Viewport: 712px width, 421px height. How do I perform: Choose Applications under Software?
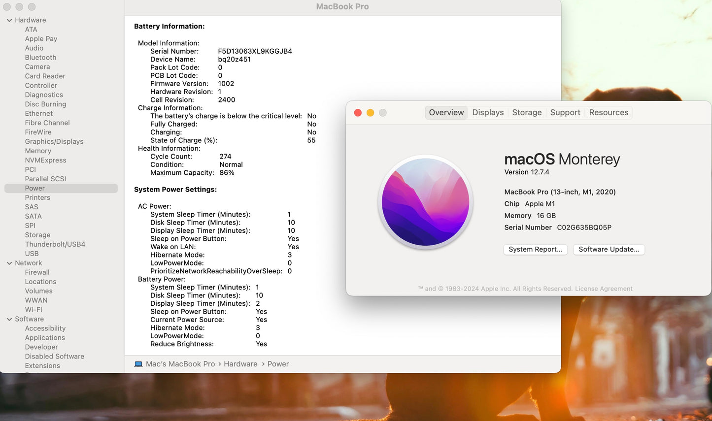[x=45, y=338]
